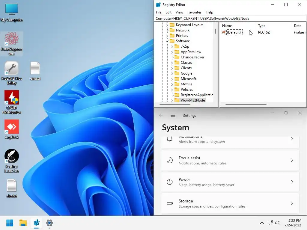Open View menu in Registry Editor
This screenshot has height=230, width=307.
(179, 12)
